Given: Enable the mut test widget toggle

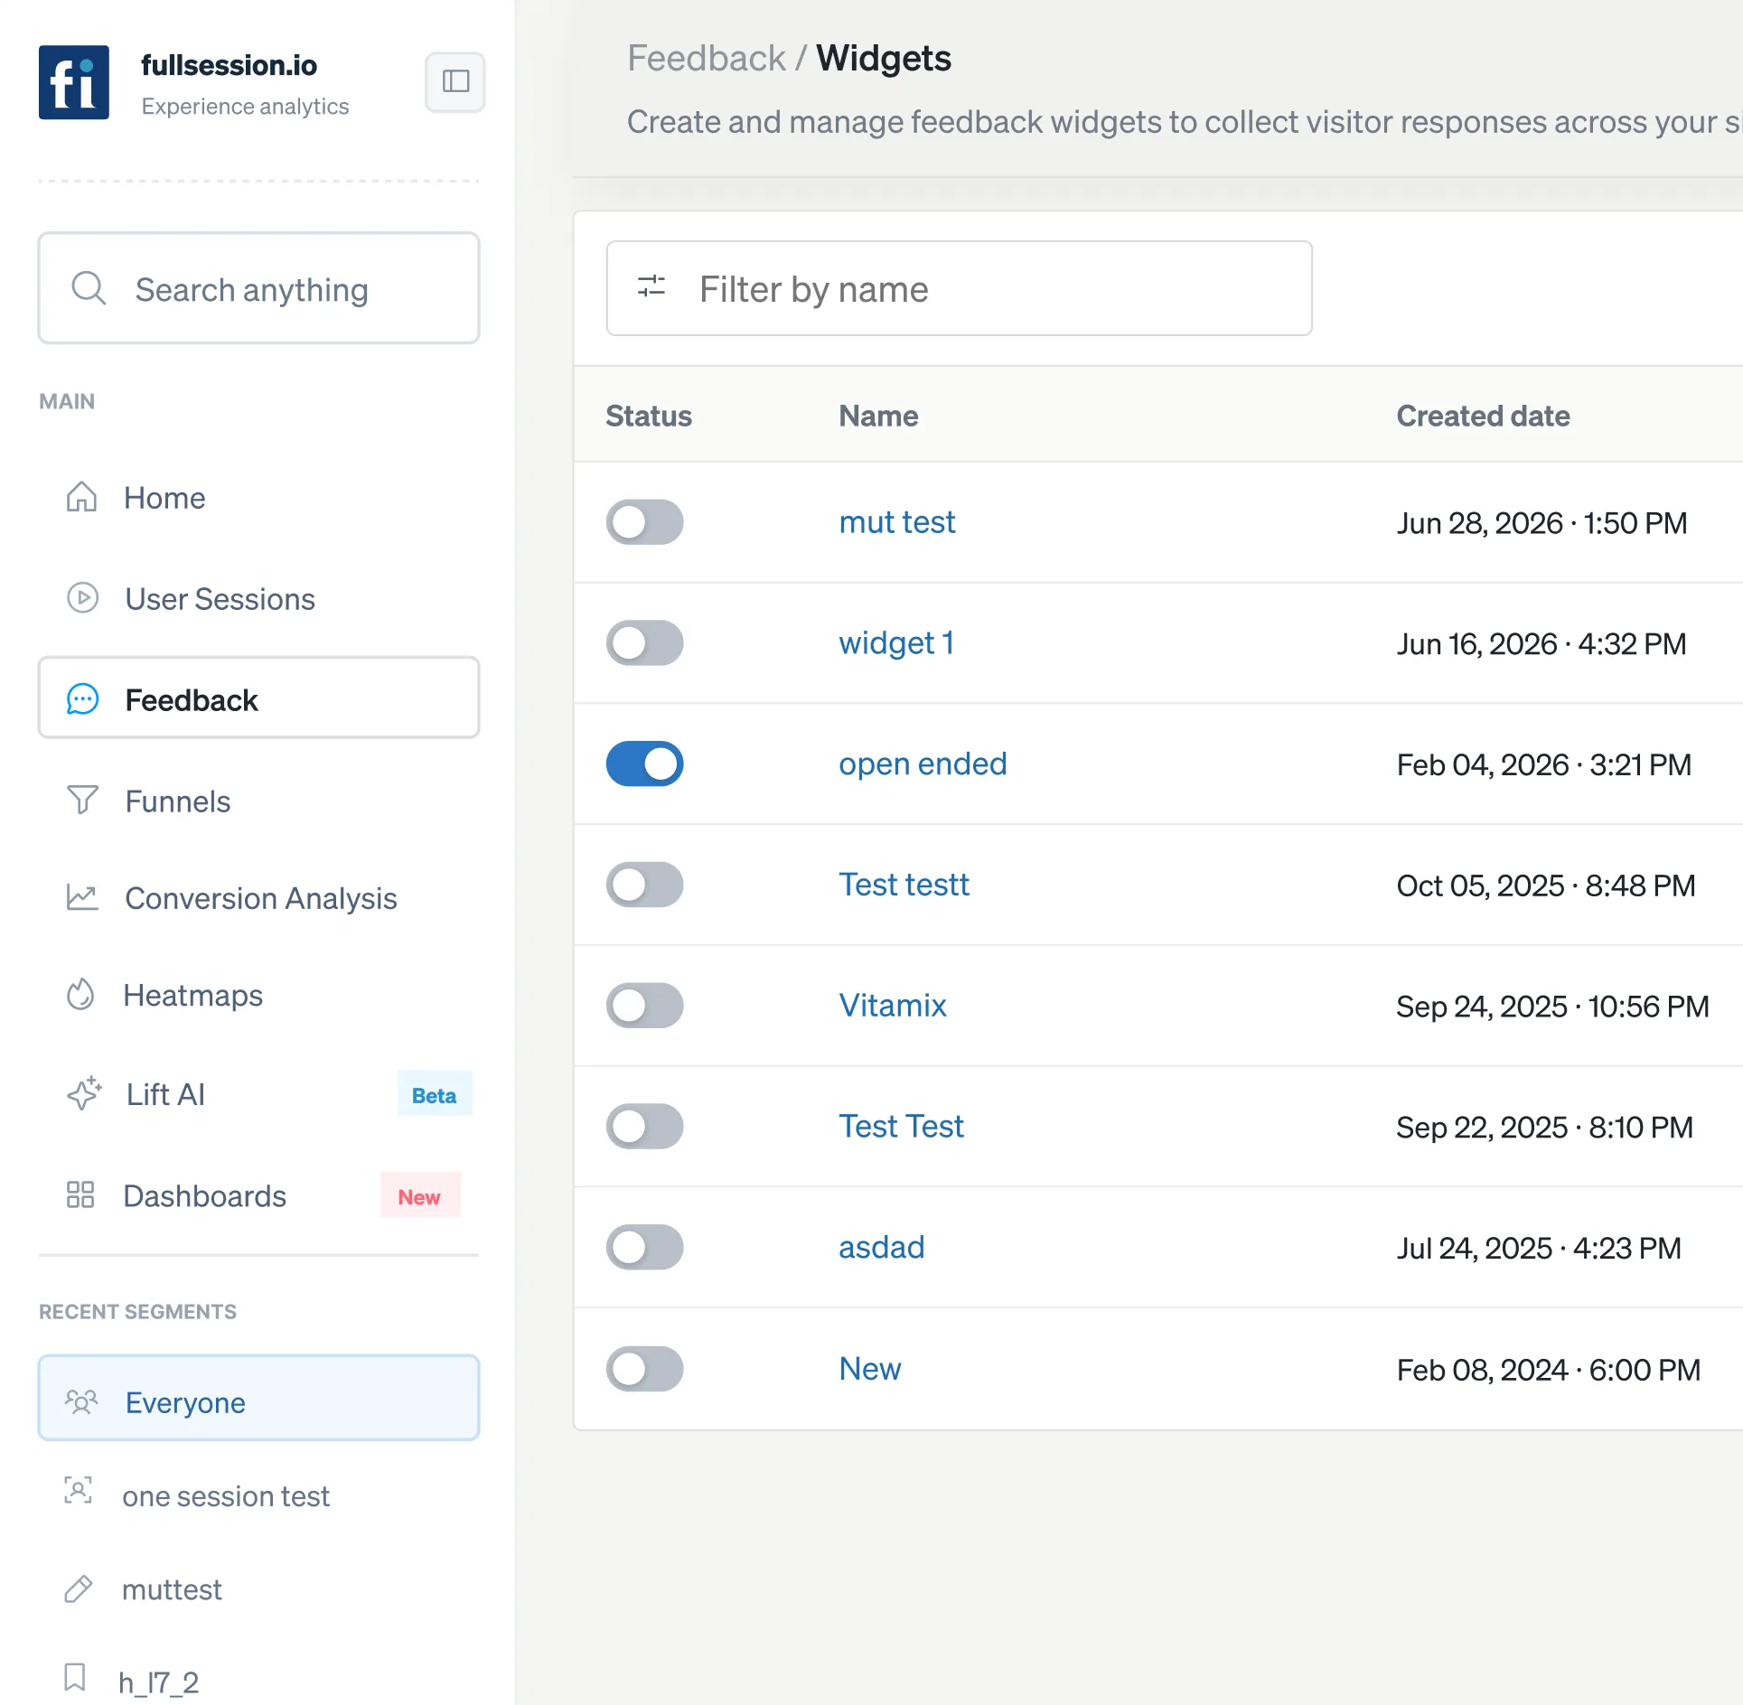Looking at the screenshot, I should click(x=644, y=522).
